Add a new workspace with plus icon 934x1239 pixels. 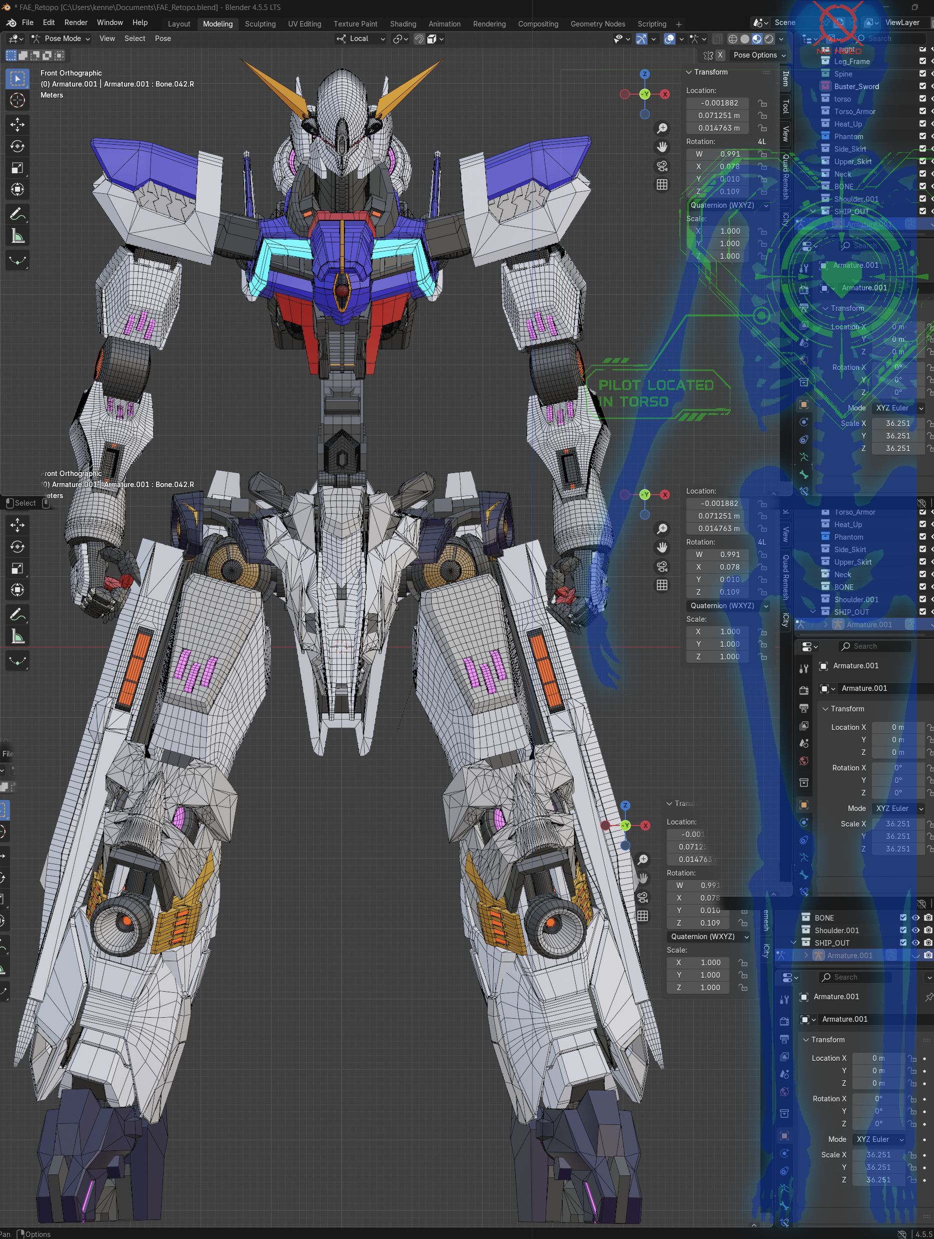point(679,24)
